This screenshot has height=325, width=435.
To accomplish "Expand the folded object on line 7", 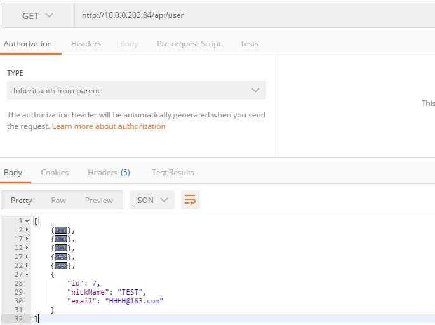I will click(27, 239).
